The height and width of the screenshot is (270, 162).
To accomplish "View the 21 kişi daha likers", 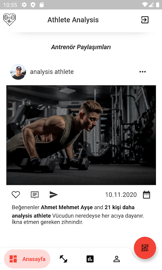I will tap(119, 207).
